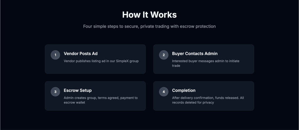Select the "Completion" step title
299x130 pixels.
(x=184, y=91)
